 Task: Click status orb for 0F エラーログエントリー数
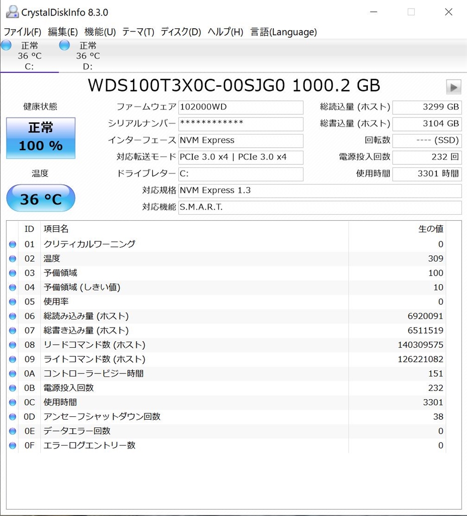point(13,445)
